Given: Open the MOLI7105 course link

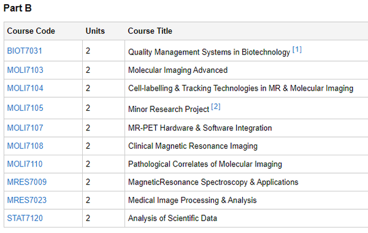Looking at the screenshot, I should [25, 108].
